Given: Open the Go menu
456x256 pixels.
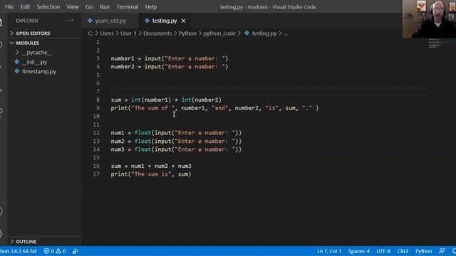Looking at the screenshot, I should click(x=89, y=6).
